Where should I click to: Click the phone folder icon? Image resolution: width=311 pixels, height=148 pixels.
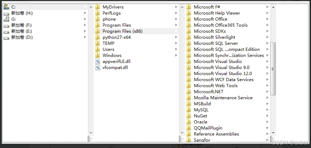(97, 19)
